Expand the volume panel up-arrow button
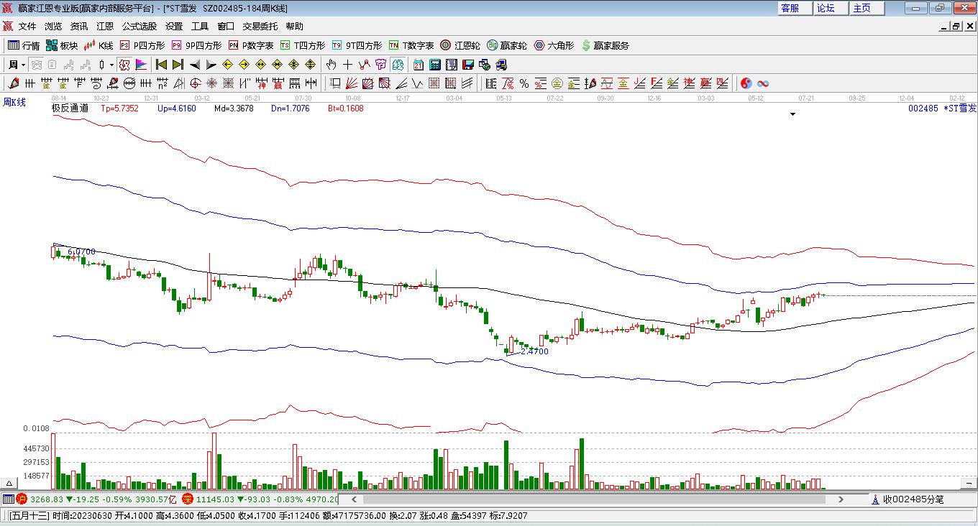The width and height of the screenshot is (978, 526). [9, 484]
